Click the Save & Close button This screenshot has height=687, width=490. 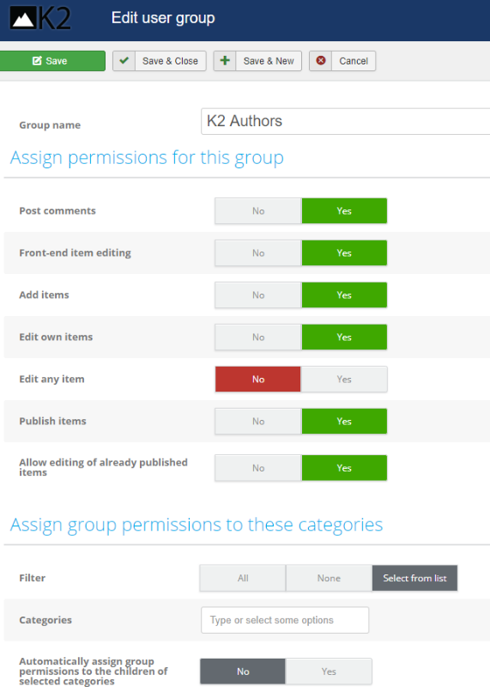tap(160, 61)
